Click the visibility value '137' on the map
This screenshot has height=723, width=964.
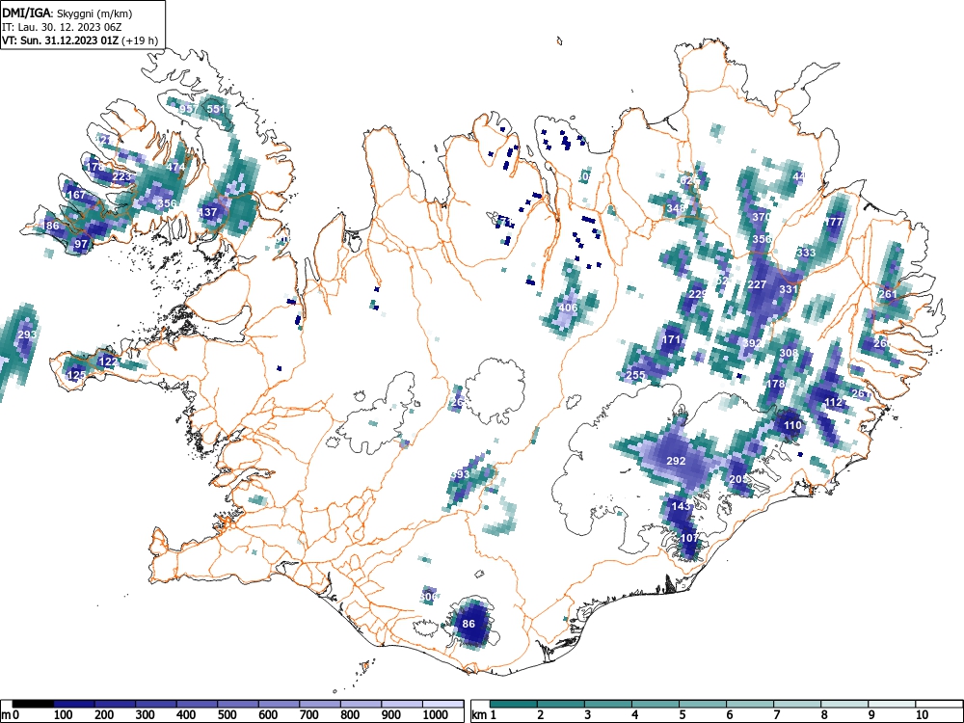(x=208, y=212)
